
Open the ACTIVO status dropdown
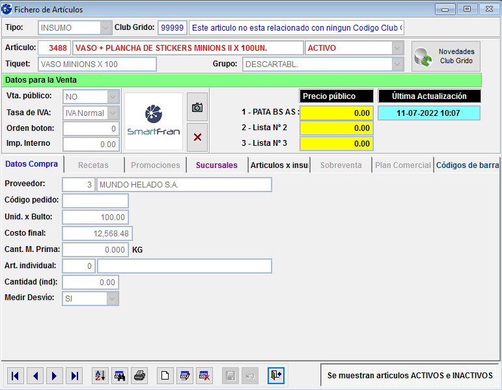(397, 48)
